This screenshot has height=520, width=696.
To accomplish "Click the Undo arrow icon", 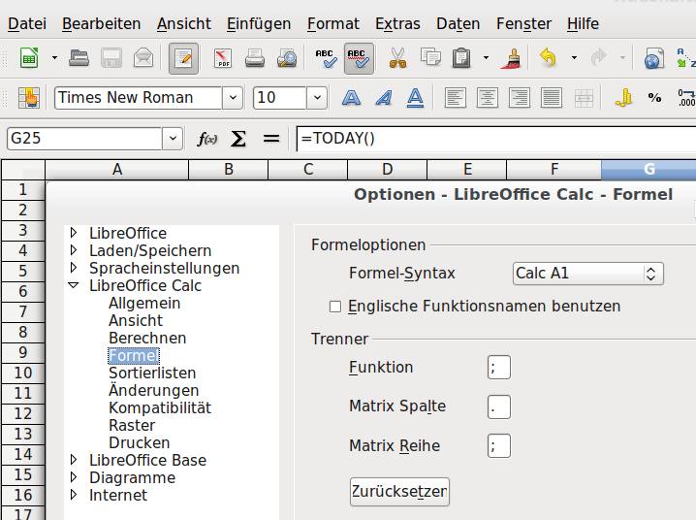I will pyautogui.click(x=549, y=58).
